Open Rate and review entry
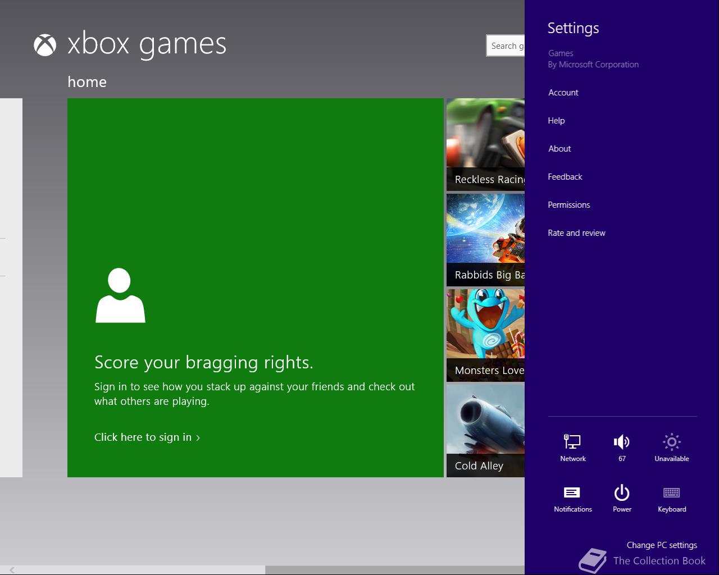The image size is (719, 575). [576, 233]
